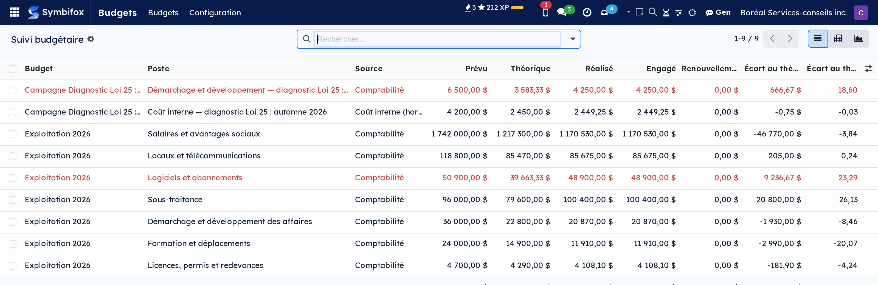Image resolution: width=878 pixels, height=285 pixels.
Task: Click the XP star icon
Action: (x=481, y=7)
